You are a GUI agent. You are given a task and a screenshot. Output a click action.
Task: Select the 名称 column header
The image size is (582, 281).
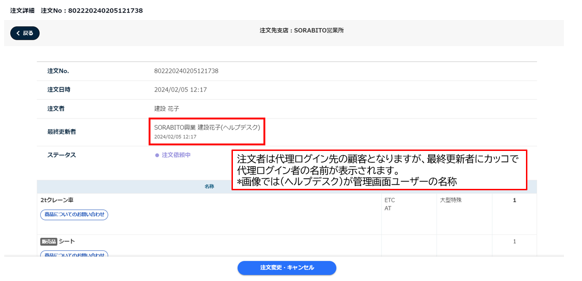209,187
